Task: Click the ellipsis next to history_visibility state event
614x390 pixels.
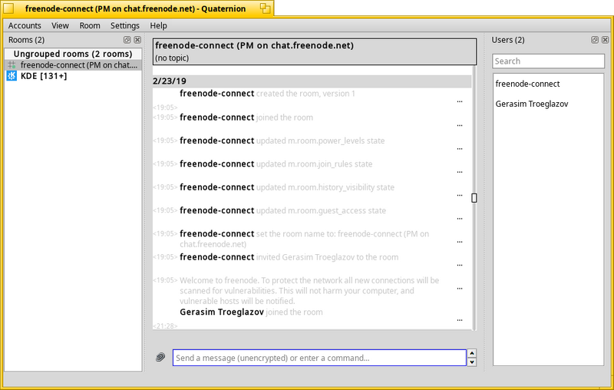Action: [x=460, y=195]
